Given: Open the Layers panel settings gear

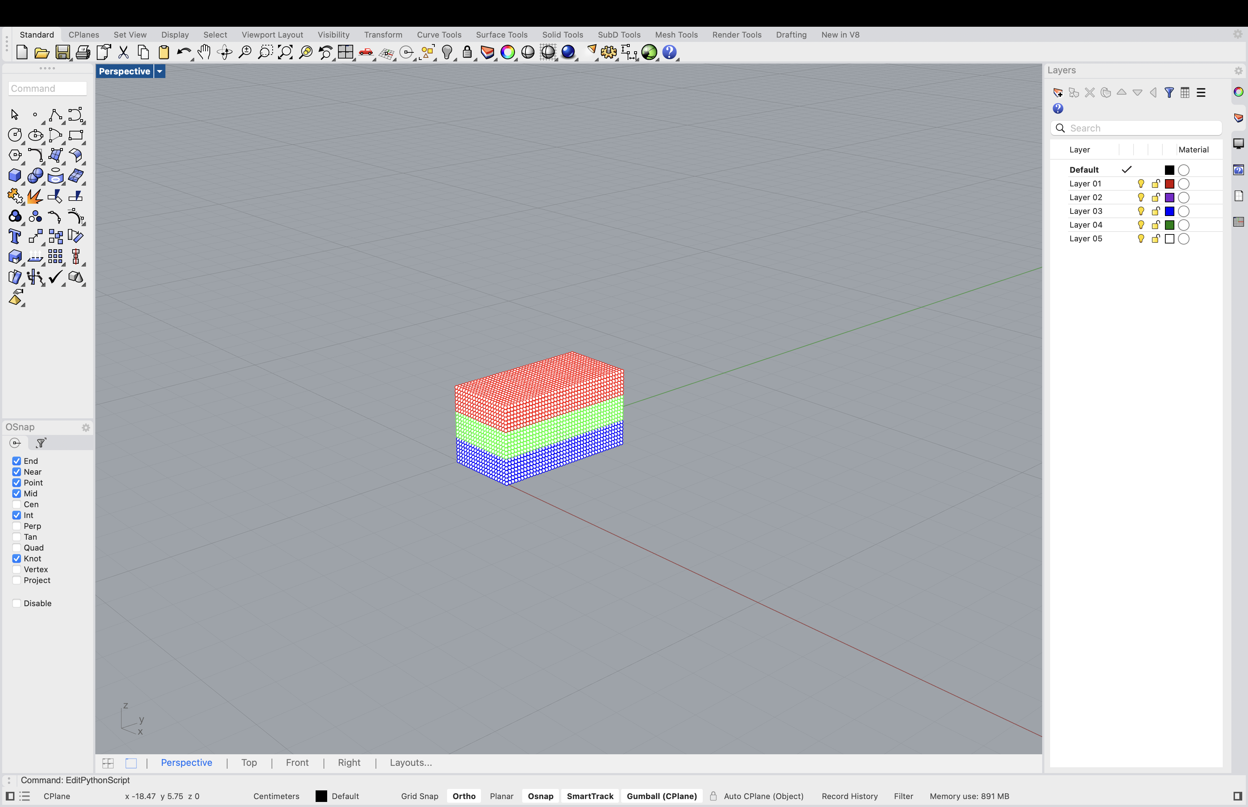Looking at the screenshot, I should click(x=1238, y=71).
